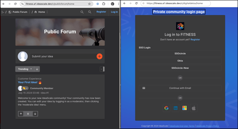Screen dimensions: 238x129
Task: Click Register link on the login page
Action: point(195,40)
